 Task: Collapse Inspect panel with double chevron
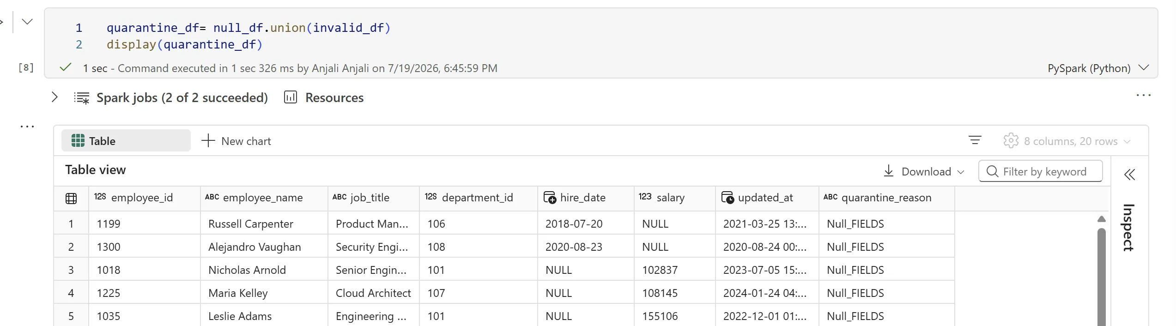click(1129, 175)
